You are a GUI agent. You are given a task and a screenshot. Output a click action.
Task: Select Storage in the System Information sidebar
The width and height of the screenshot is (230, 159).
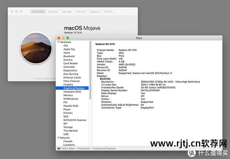pyautogui.click(x=68, y=127)
